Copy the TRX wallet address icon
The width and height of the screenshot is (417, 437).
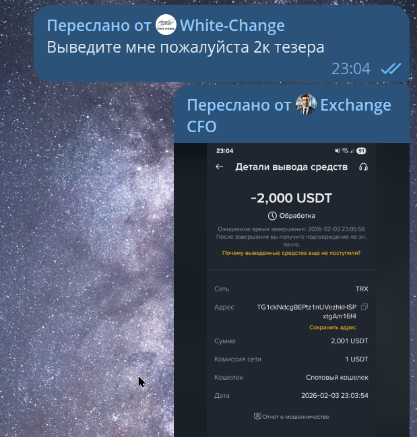[364, 307]
